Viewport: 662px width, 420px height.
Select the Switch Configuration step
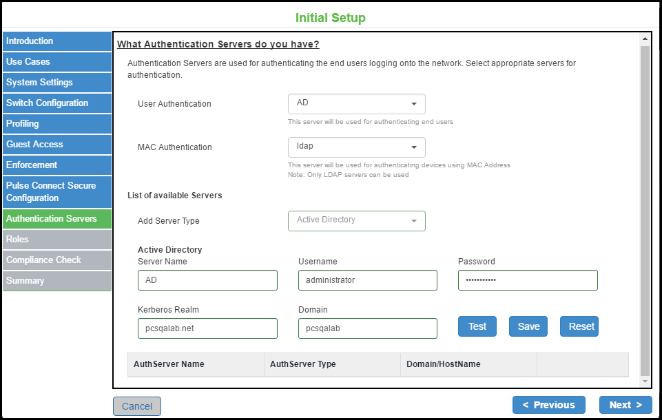(56, 103)
